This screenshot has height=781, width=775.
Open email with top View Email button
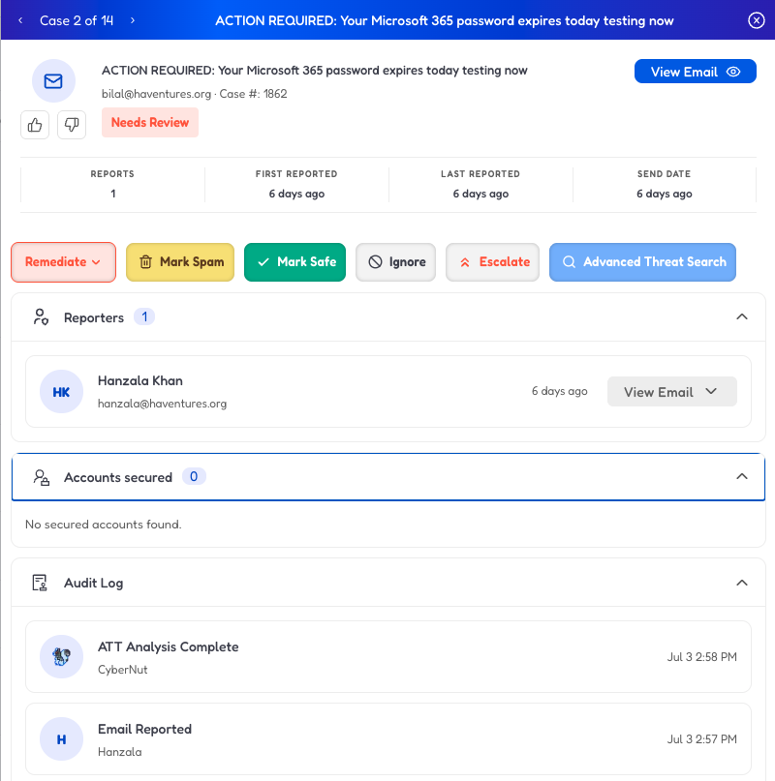(x=696, y=72)
